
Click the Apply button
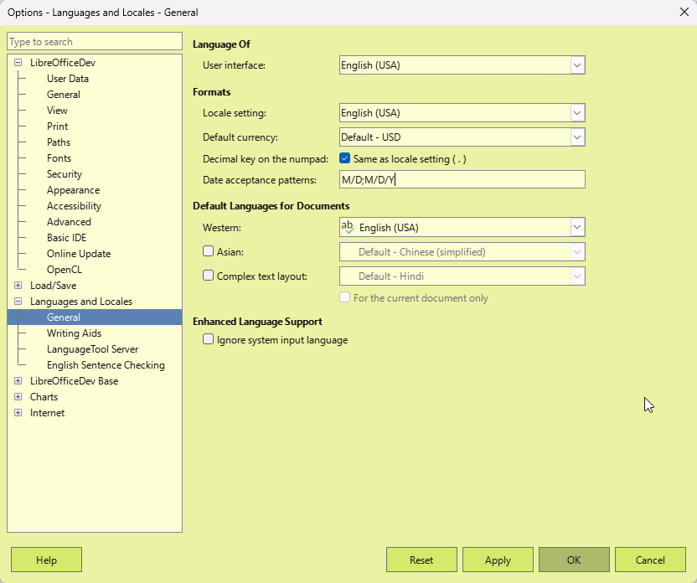click(x=498, y=560)
